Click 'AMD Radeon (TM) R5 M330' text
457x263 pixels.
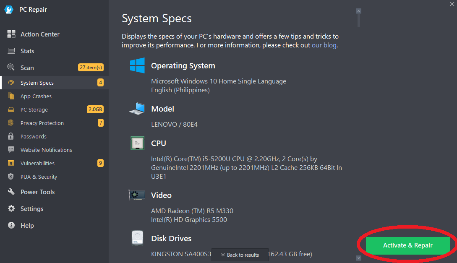click(192, 211)
